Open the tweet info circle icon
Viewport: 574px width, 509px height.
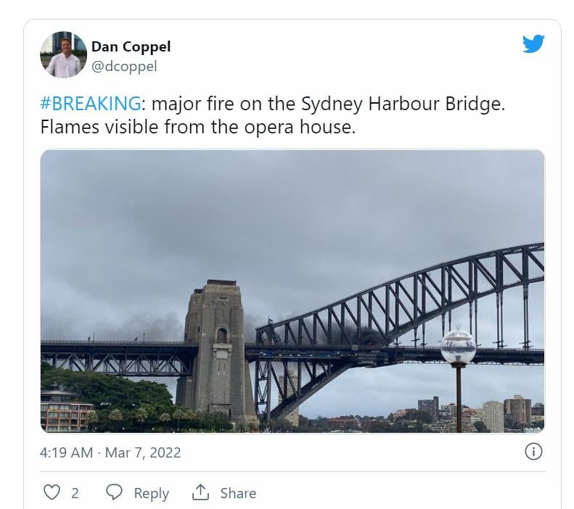[533, 452]
